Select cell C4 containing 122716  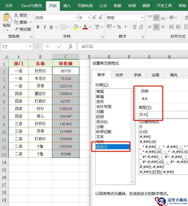pos(66,86)
